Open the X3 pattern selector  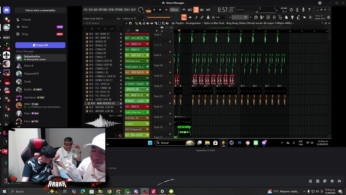click(x=240, y=17)
